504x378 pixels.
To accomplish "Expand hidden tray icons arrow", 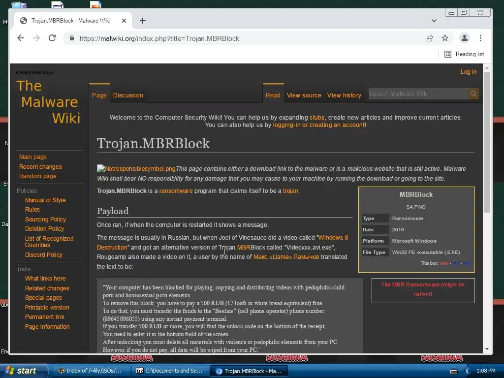I will pyautogui.click(x=467, y=371).
